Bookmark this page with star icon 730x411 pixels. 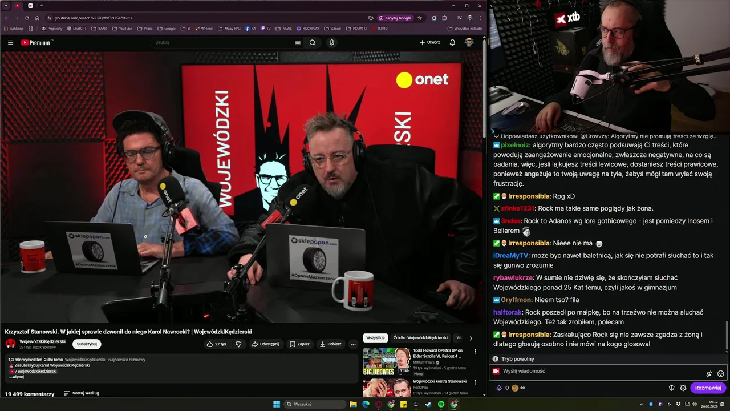(x=420, y=18)
